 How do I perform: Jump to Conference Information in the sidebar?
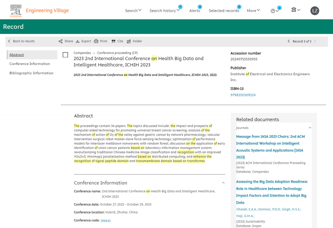[30, 64]
